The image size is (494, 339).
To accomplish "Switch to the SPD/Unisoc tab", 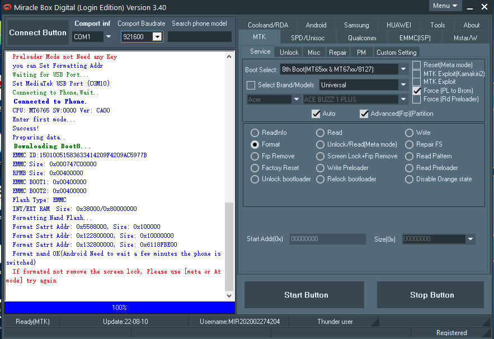I will click(x=308, y=38).
